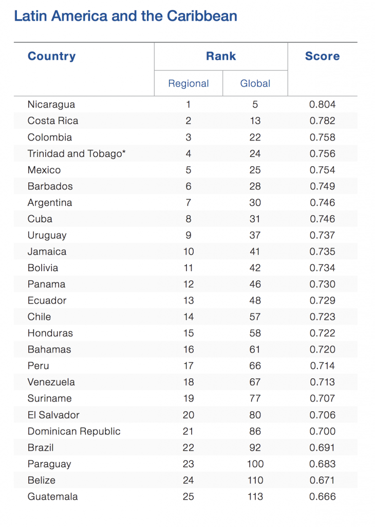
Task: Click the Regional sub-header
Action: [x=189, y=83]
